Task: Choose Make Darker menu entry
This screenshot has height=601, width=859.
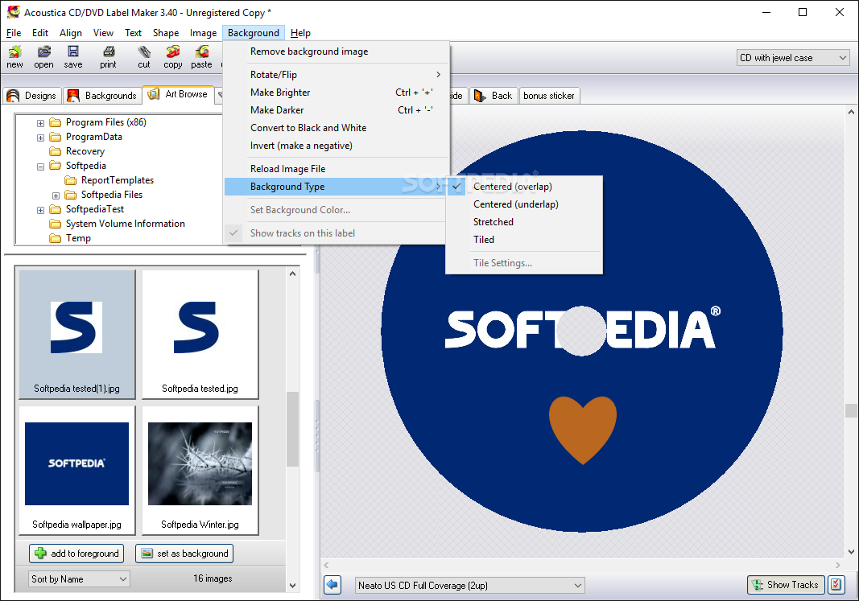Action: [337, 110]
